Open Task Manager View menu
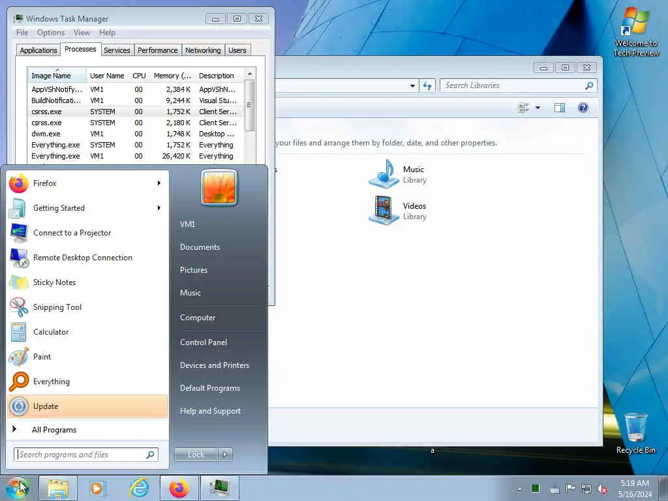Screen dimensions: 668x501 tap(82, 33)
